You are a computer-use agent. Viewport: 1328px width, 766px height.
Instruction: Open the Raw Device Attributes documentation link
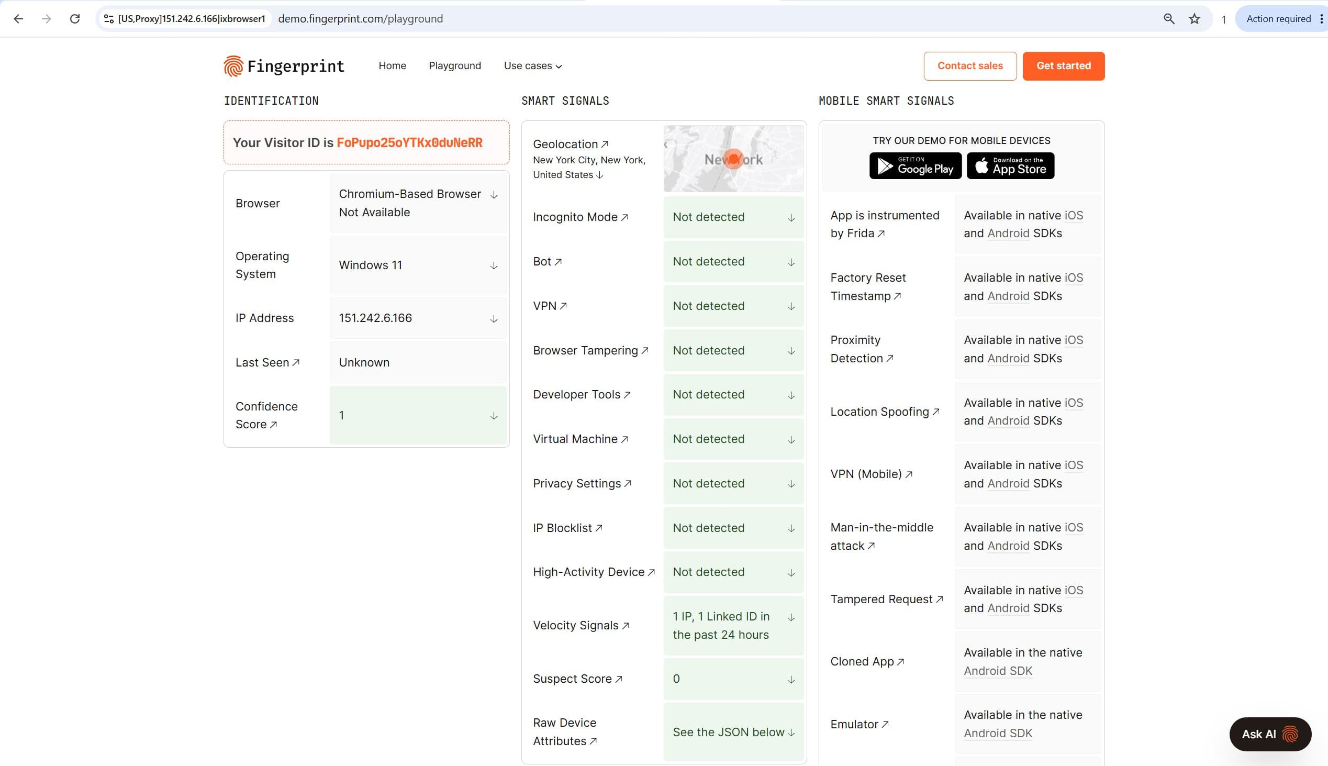[565, 732]
